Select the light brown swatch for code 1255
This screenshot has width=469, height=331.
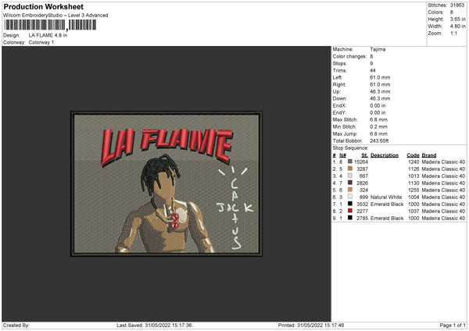coord(350,190)
